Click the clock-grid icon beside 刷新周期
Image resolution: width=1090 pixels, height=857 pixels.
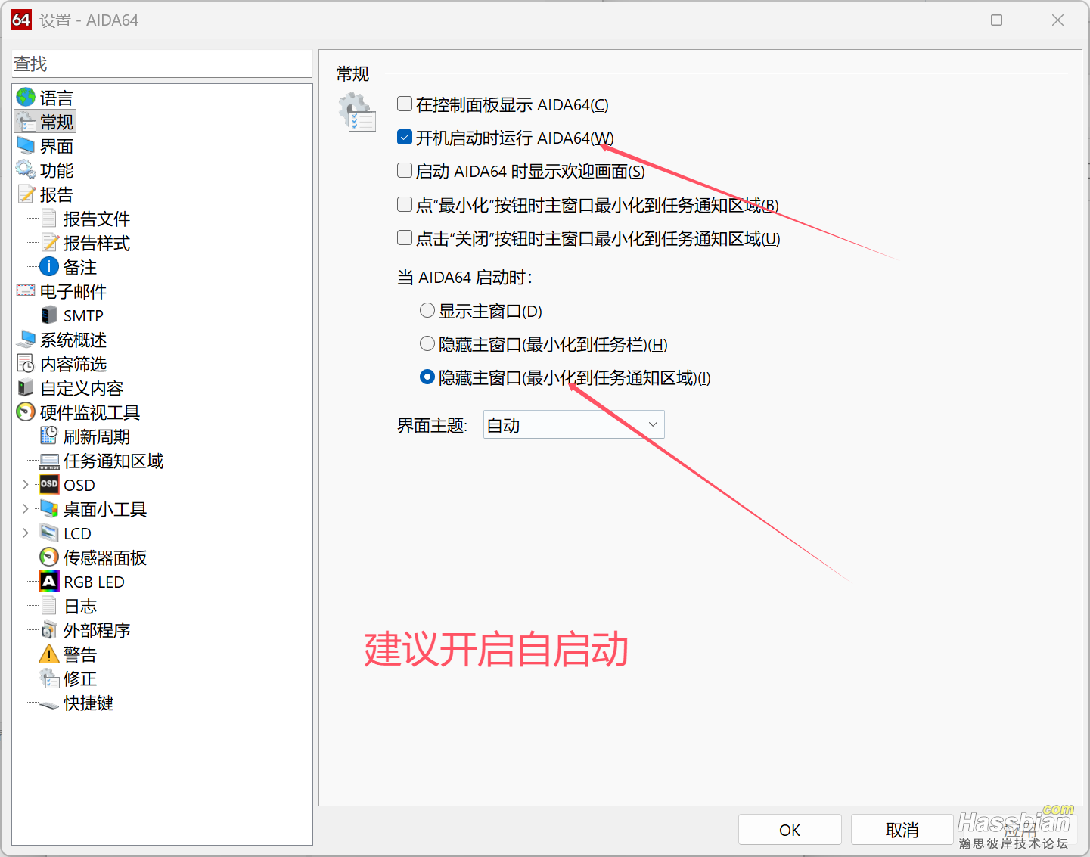pyautogui.click(x=49, y=436)
